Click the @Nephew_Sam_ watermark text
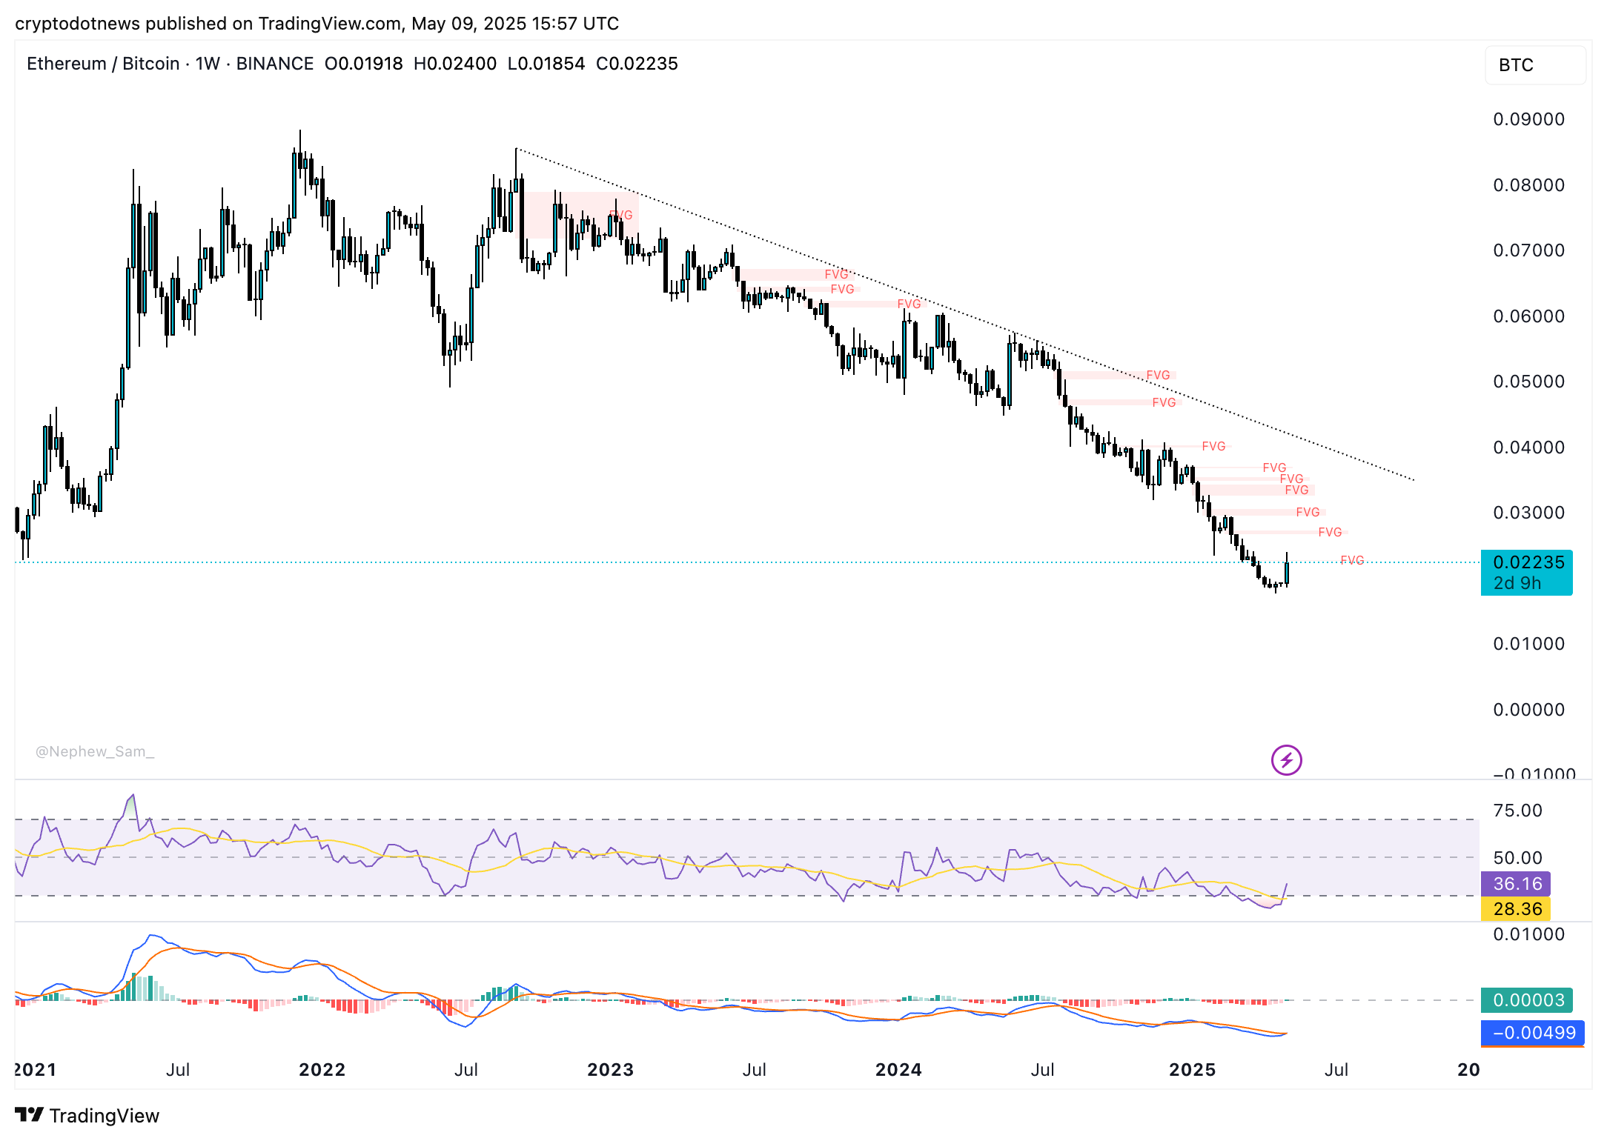1607x1141 pixels. (95, 751)
